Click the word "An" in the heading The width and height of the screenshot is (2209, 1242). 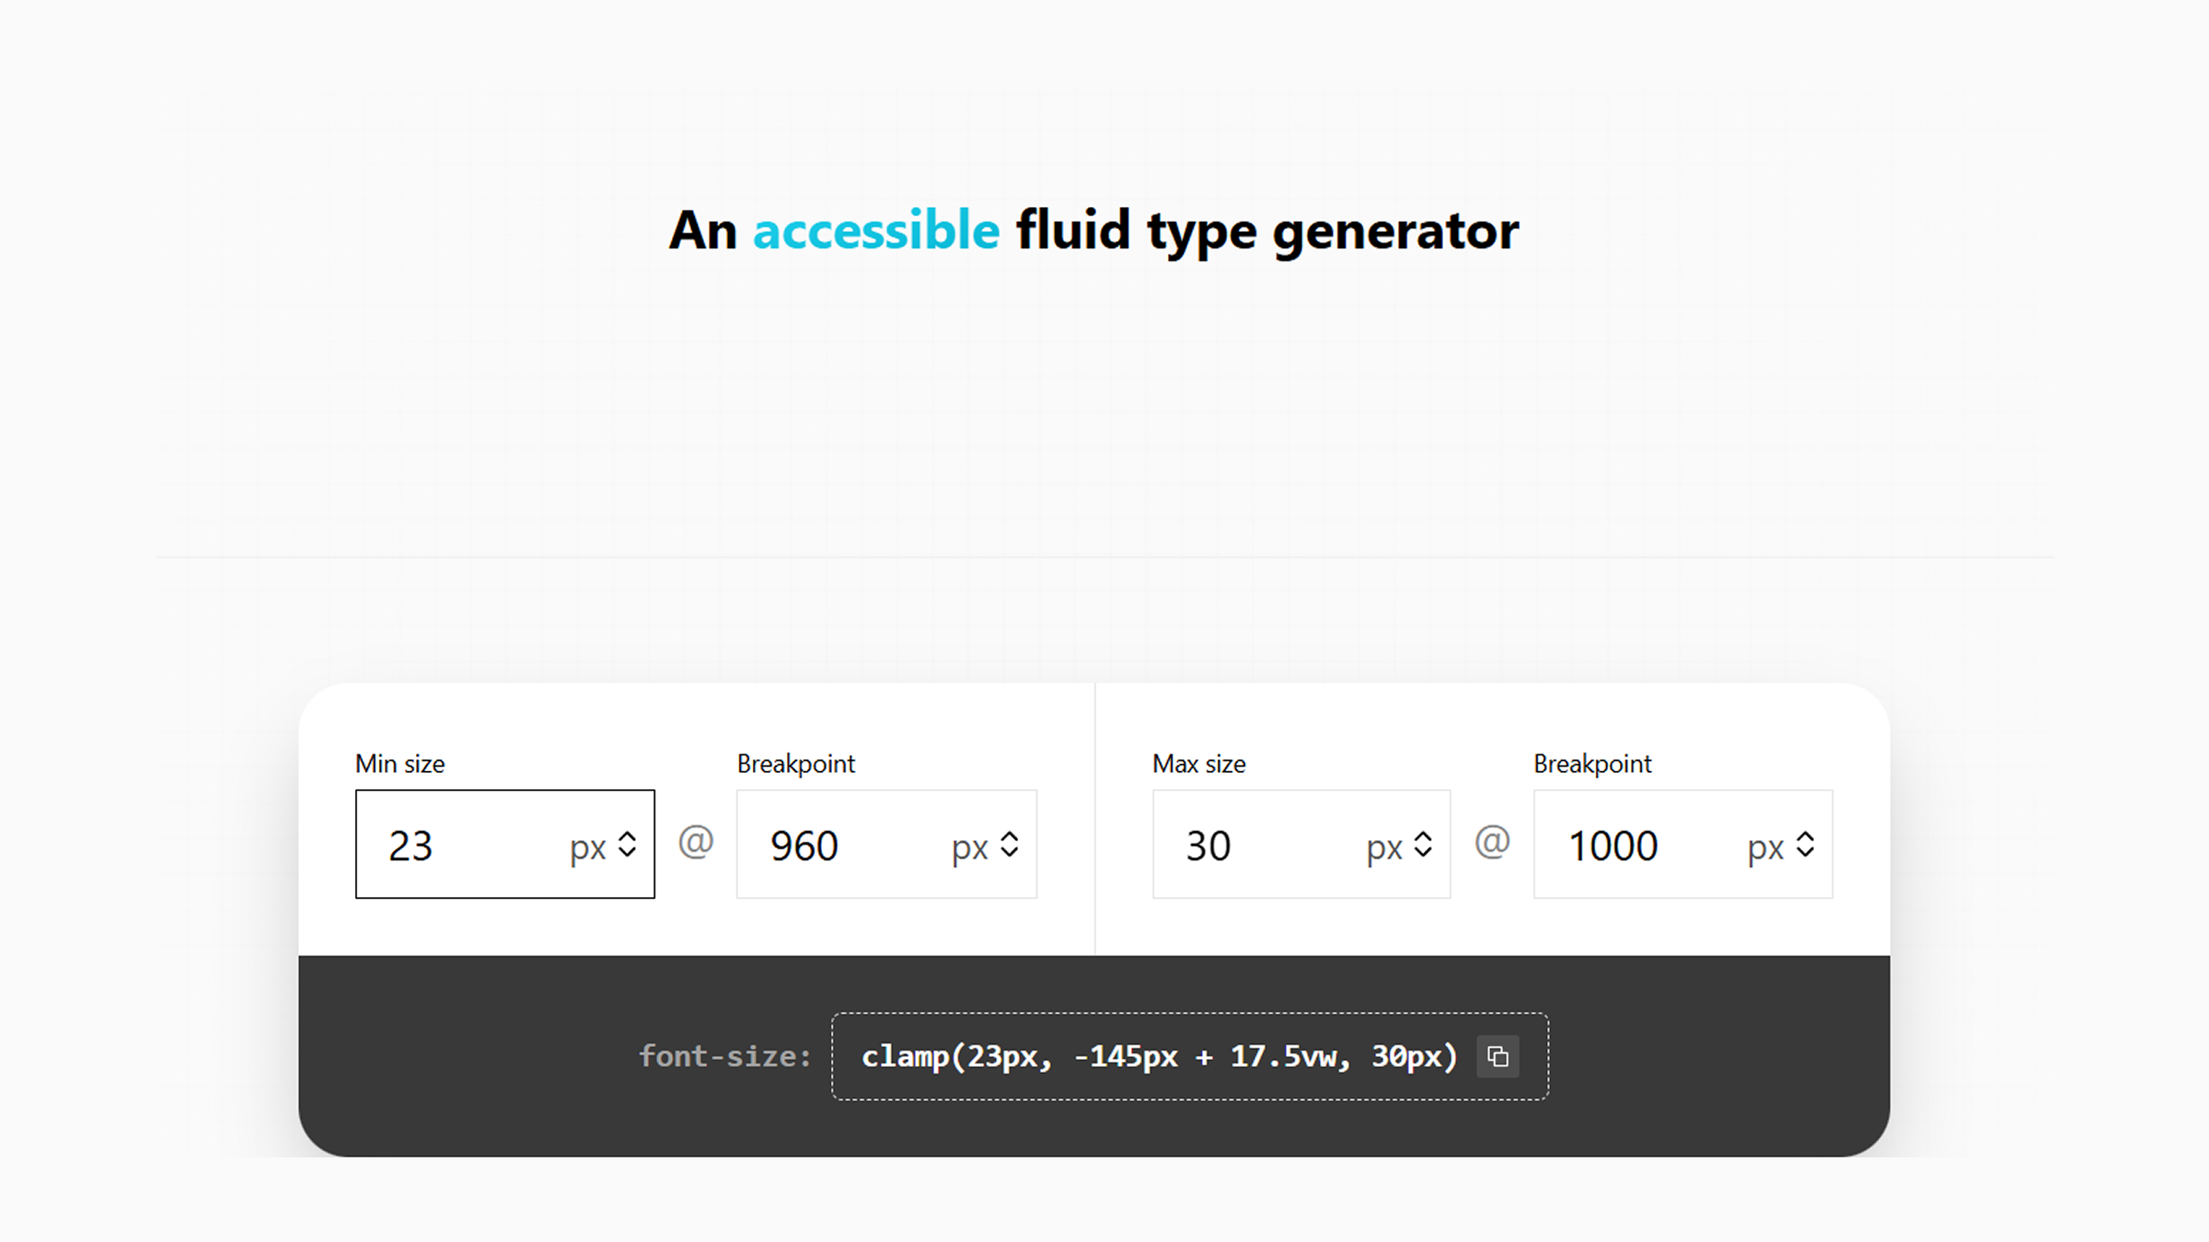[703, 230]
